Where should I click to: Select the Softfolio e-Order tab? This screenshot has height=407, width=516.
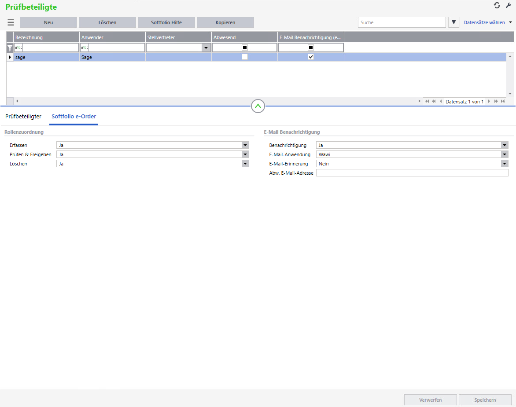click(74, 117)
